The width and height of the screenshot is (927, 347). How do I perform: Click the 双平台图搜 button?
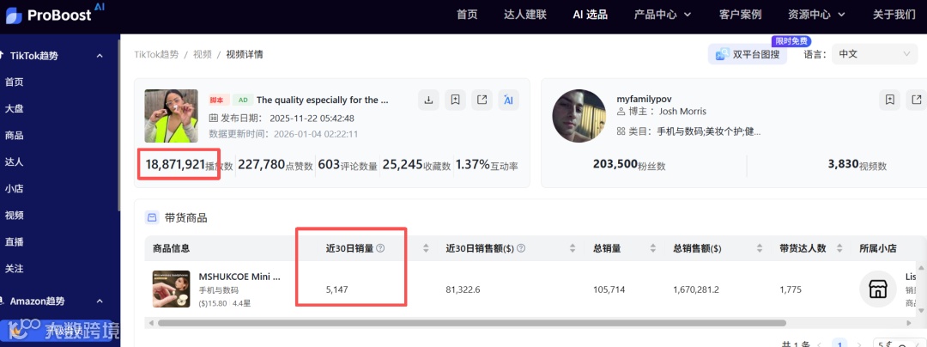click(x=748, y=54)
